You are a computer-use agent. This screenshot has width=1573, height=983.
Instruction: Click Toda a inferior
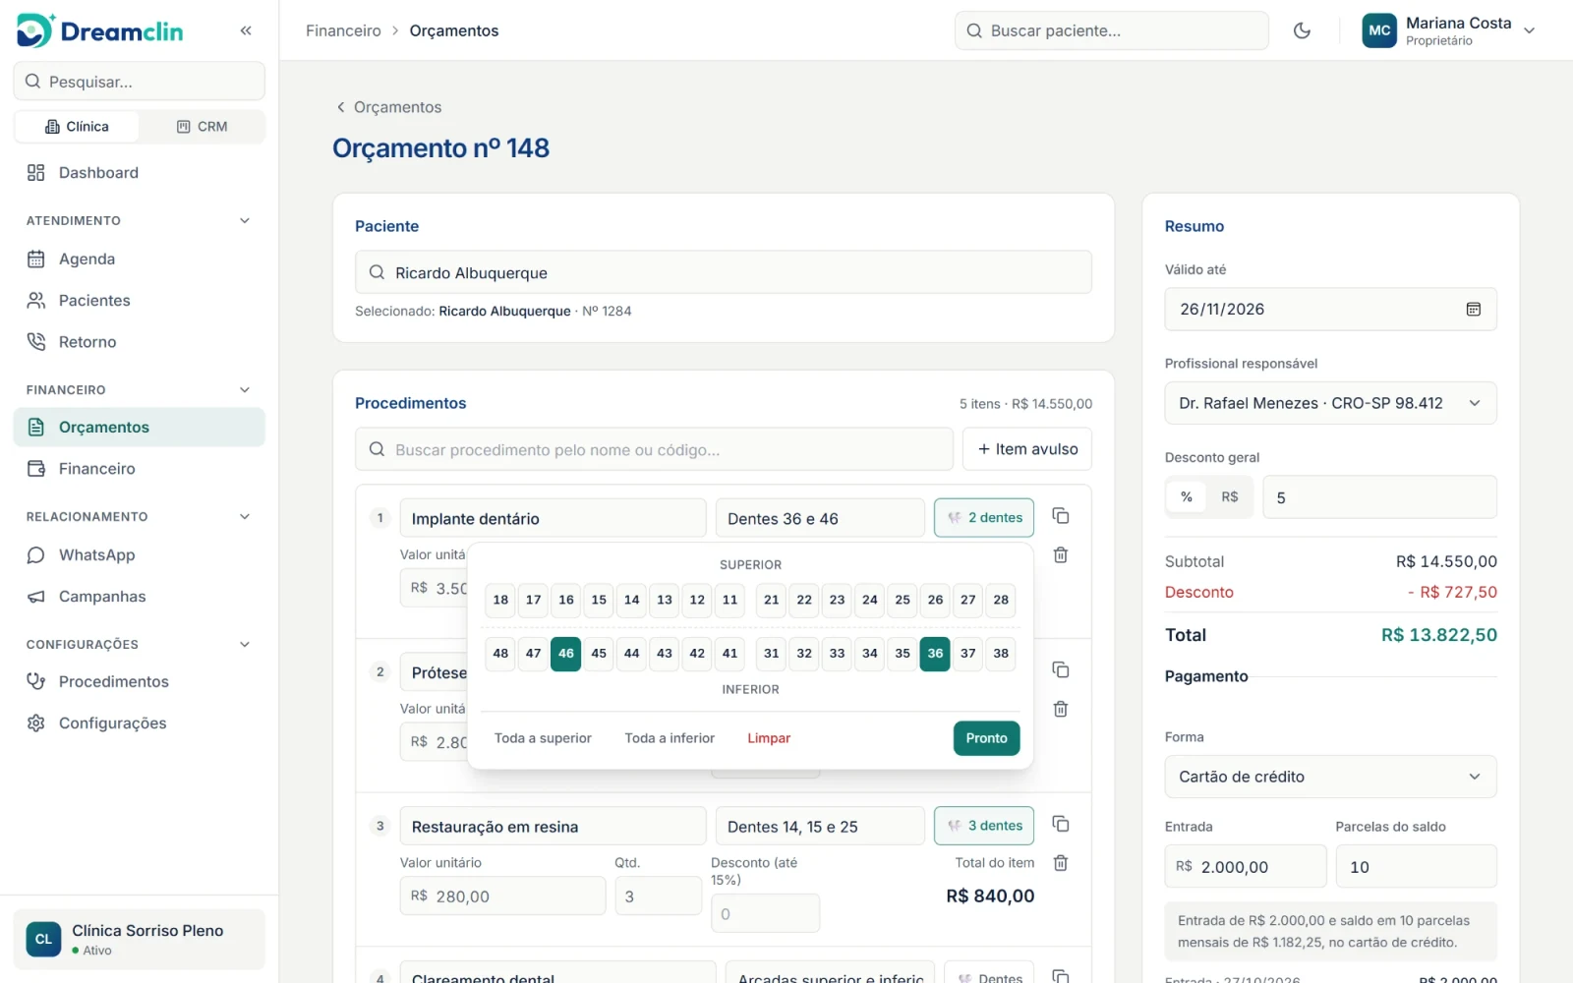pyautogui.click(x=670, y=738)
